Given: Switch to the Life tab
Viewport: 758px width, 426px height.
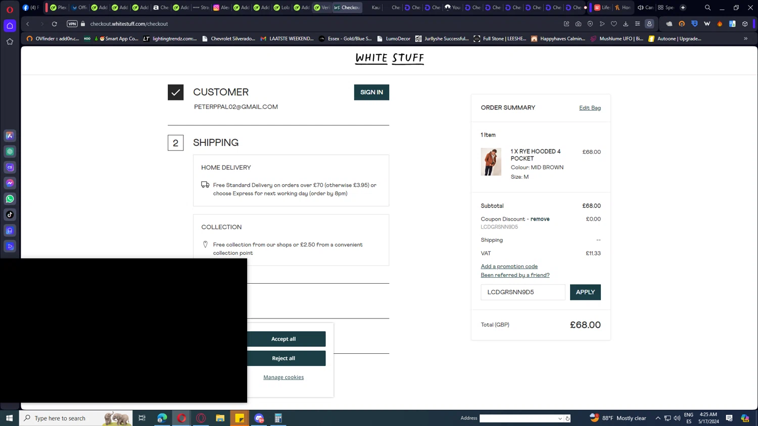Looking at the screenshot, I should [x=602, y=8].
